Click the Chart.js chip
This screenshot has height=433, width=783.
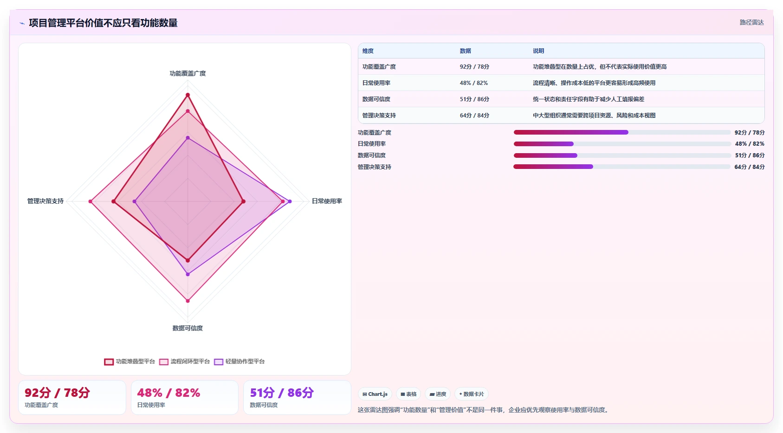pos(375,394)
